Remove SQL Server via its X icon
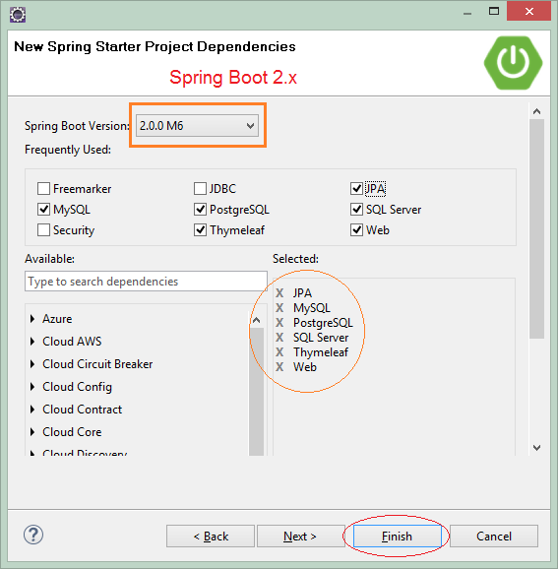Viewport: 558px width, 569px height. click(x=279, y=338)
